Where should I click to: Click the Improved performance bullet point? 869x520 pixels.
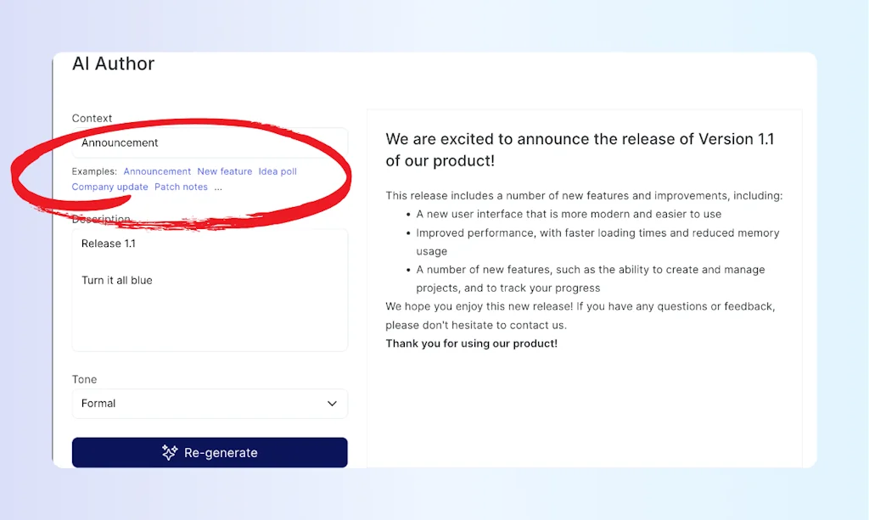(597, 242)
